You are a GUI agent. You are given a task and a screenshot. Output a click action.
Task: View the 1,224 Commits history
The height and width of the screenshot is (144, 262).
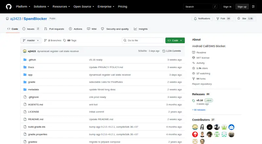[x=172, y=51]
